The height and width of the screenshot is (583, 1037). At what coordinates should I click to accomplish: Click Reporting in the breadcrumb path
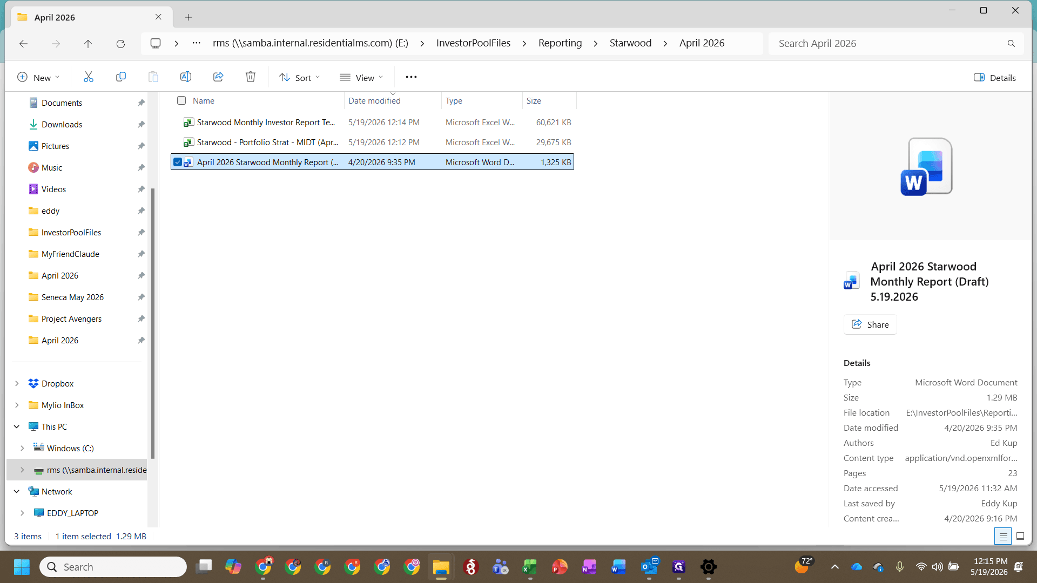click(x=560, y=43)
